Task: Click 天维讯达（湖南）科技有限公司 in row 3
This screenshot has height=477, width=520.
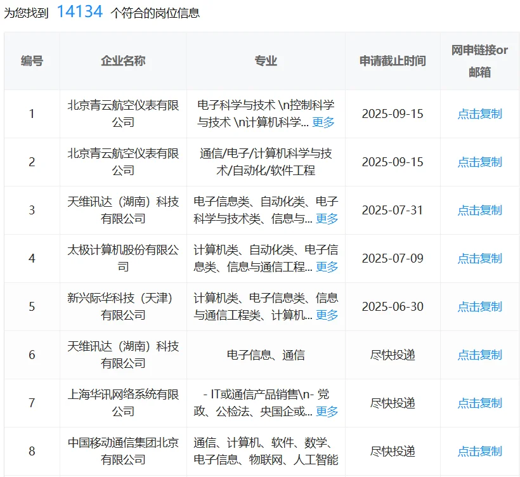Action: click(x=123, y=210)
